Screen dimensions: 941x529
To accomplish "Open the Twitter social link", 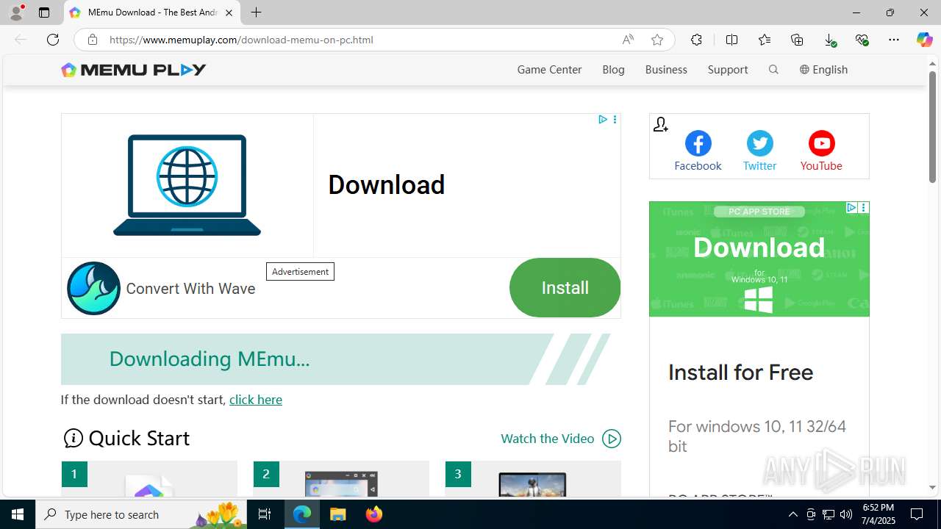I will (759, 151).
